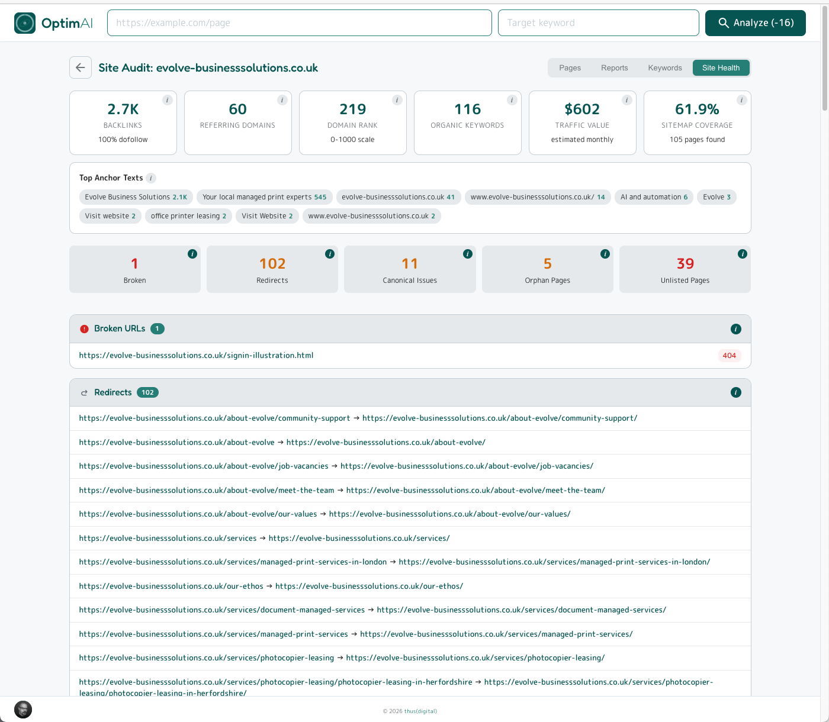Viewport: 829px width, 722px height.
Task: Click the redirect arrow icon by Redirects heading
Action: coord(84,393)
